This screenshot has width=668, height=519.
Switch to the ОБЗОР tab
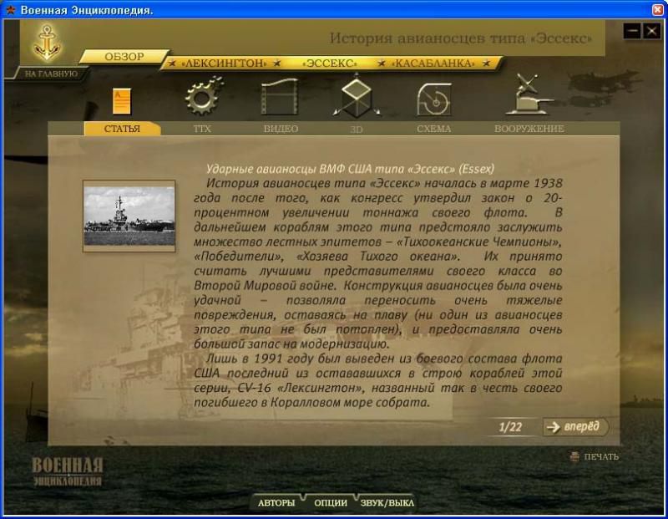point(124,57)
